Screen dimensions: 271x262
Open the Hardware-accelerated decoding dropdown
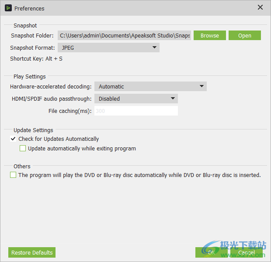(150, 87)
